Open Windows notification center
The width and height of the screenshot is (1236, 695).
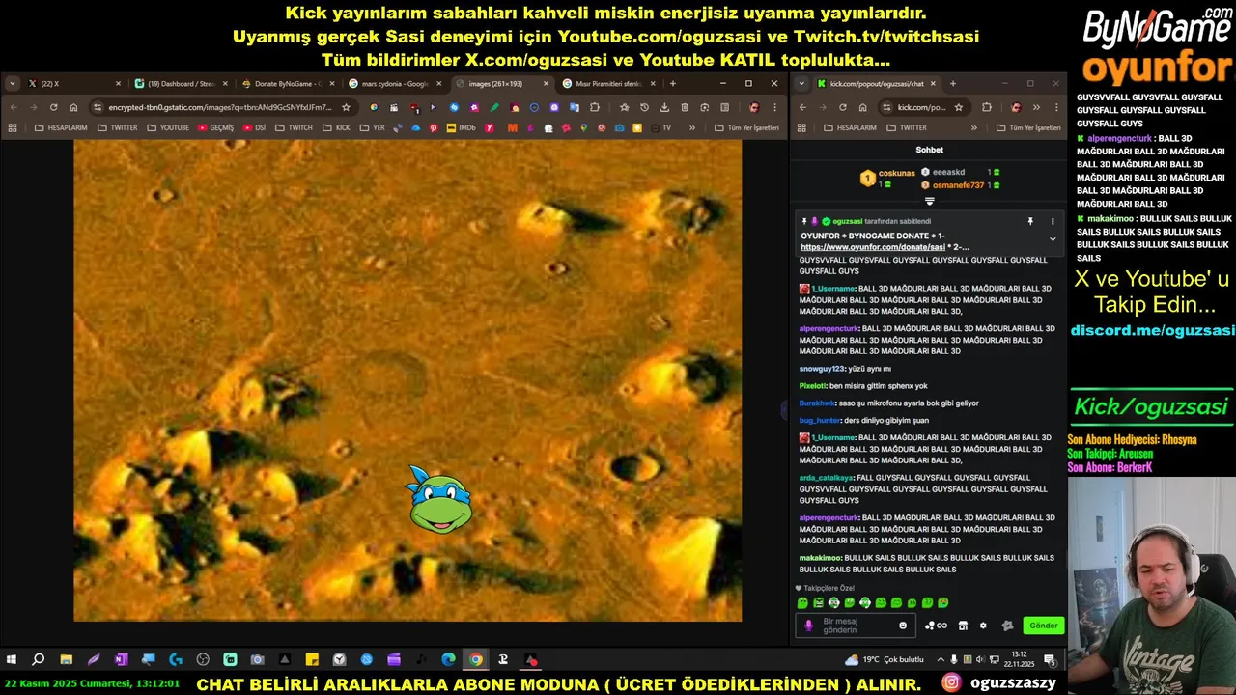[x=1050, y=660]
